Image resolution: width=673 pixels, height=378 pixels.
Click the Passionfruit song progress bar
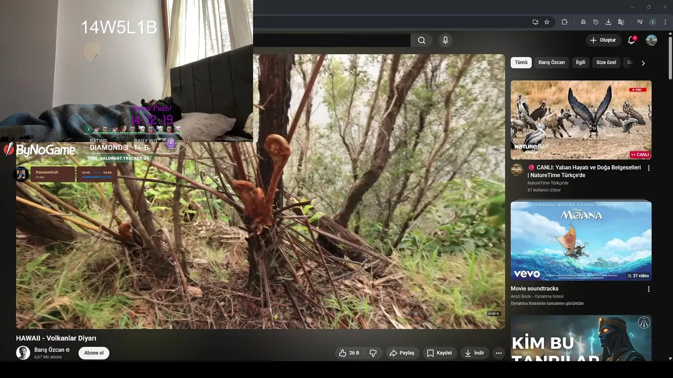[x=97, y=177]
